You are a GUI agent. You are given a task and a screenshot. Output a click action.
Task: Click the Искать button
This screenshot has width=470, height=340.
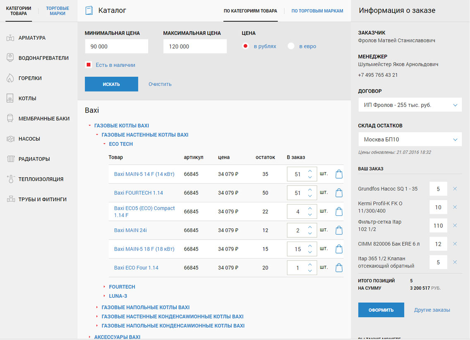tap(112, 84)
